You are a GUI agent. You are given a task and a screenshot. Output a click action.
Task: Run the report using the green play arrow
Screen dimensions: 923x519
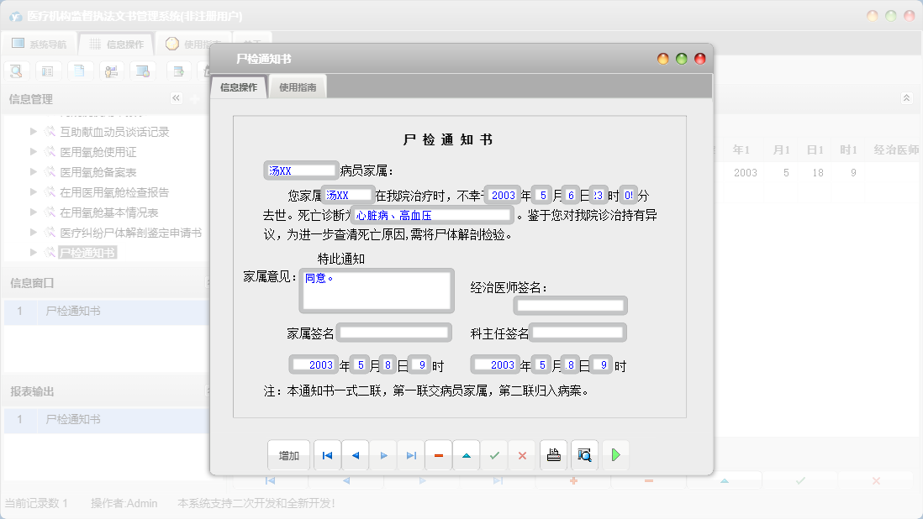click(x=616, y=454)
